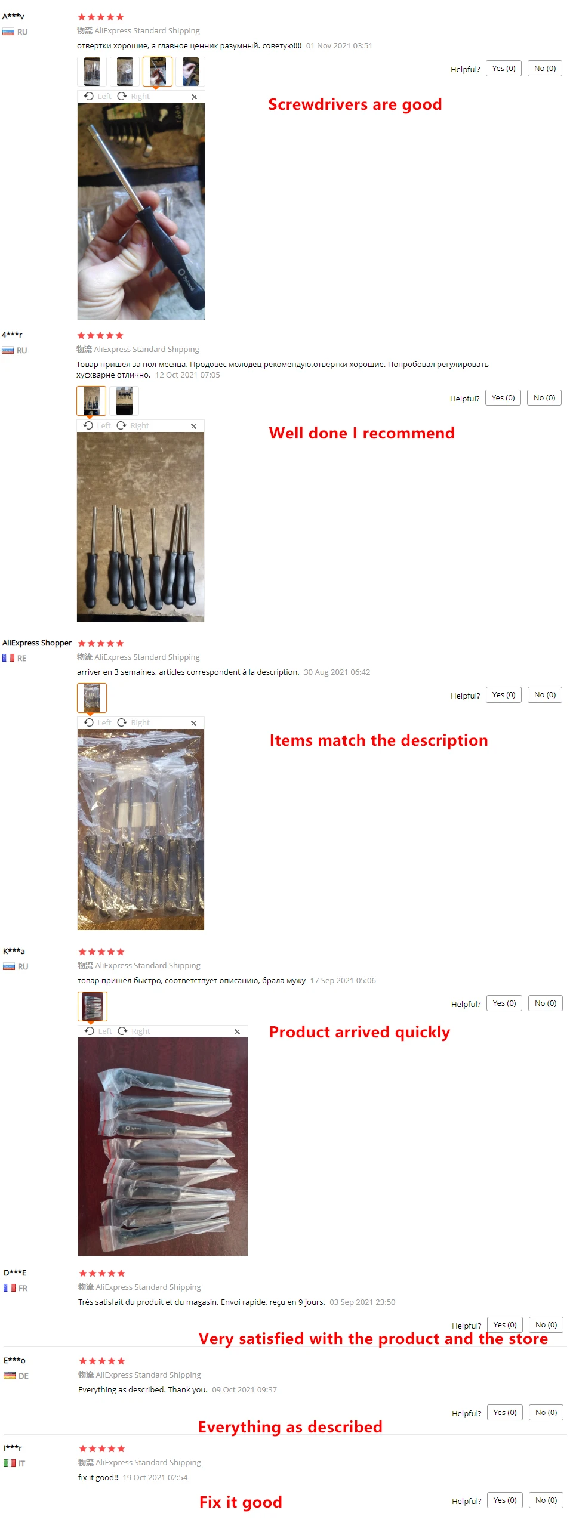The width and height of the screenshot is (573, 1535).
Task: Vote No on K***a's review
Action: coord(546,1003)
